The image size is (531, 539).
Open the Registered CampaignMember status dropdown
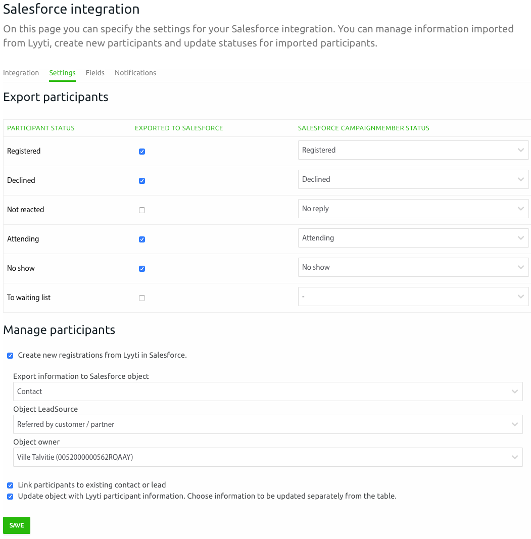coord(413,150)
